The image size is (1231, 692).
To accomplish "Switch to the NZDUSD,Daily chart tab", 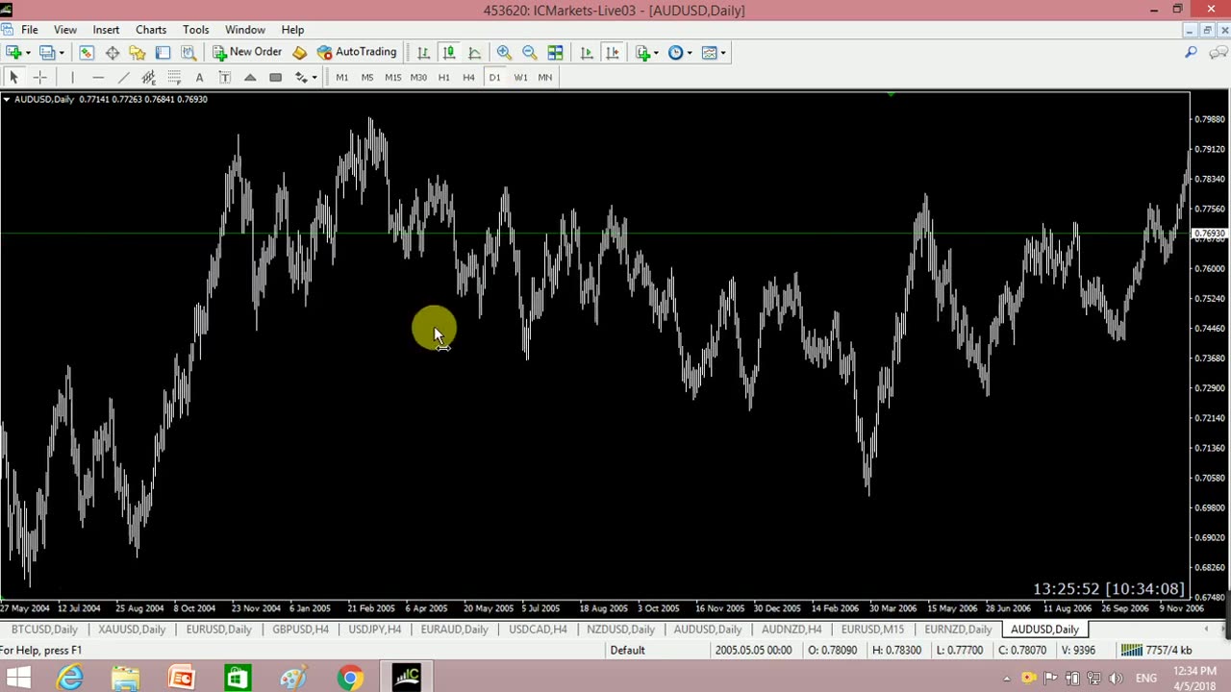I will point(620,630).
